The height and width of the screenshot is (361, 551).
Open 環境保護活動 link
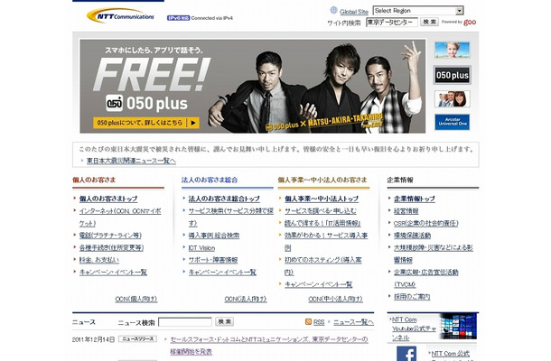pyautogui.click(x=412, y=236)
